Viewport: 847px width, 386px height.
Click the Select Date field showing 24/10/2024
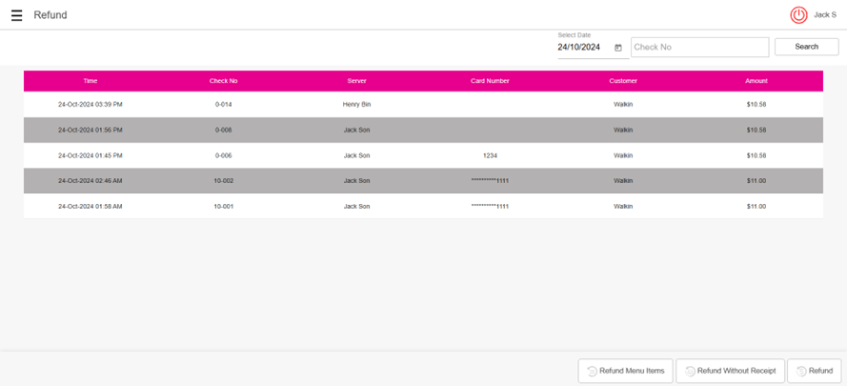click(583, 48)
